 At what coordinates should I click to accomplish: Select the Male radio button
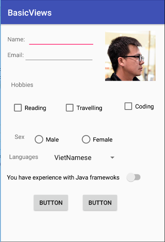39,139
